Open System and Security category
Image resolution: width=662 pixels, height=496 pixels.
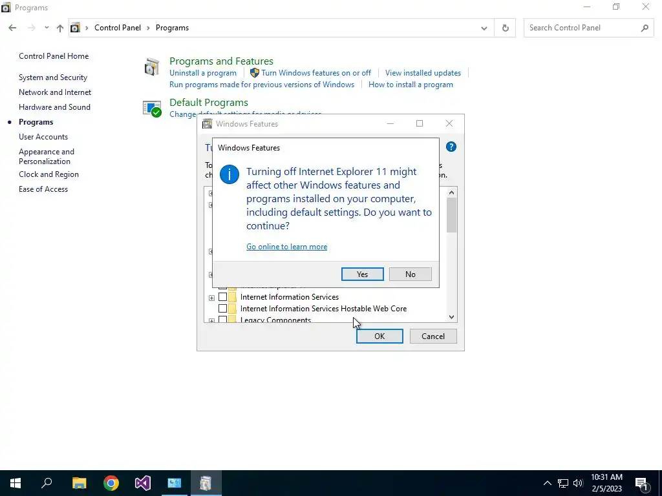click(53, 77)
